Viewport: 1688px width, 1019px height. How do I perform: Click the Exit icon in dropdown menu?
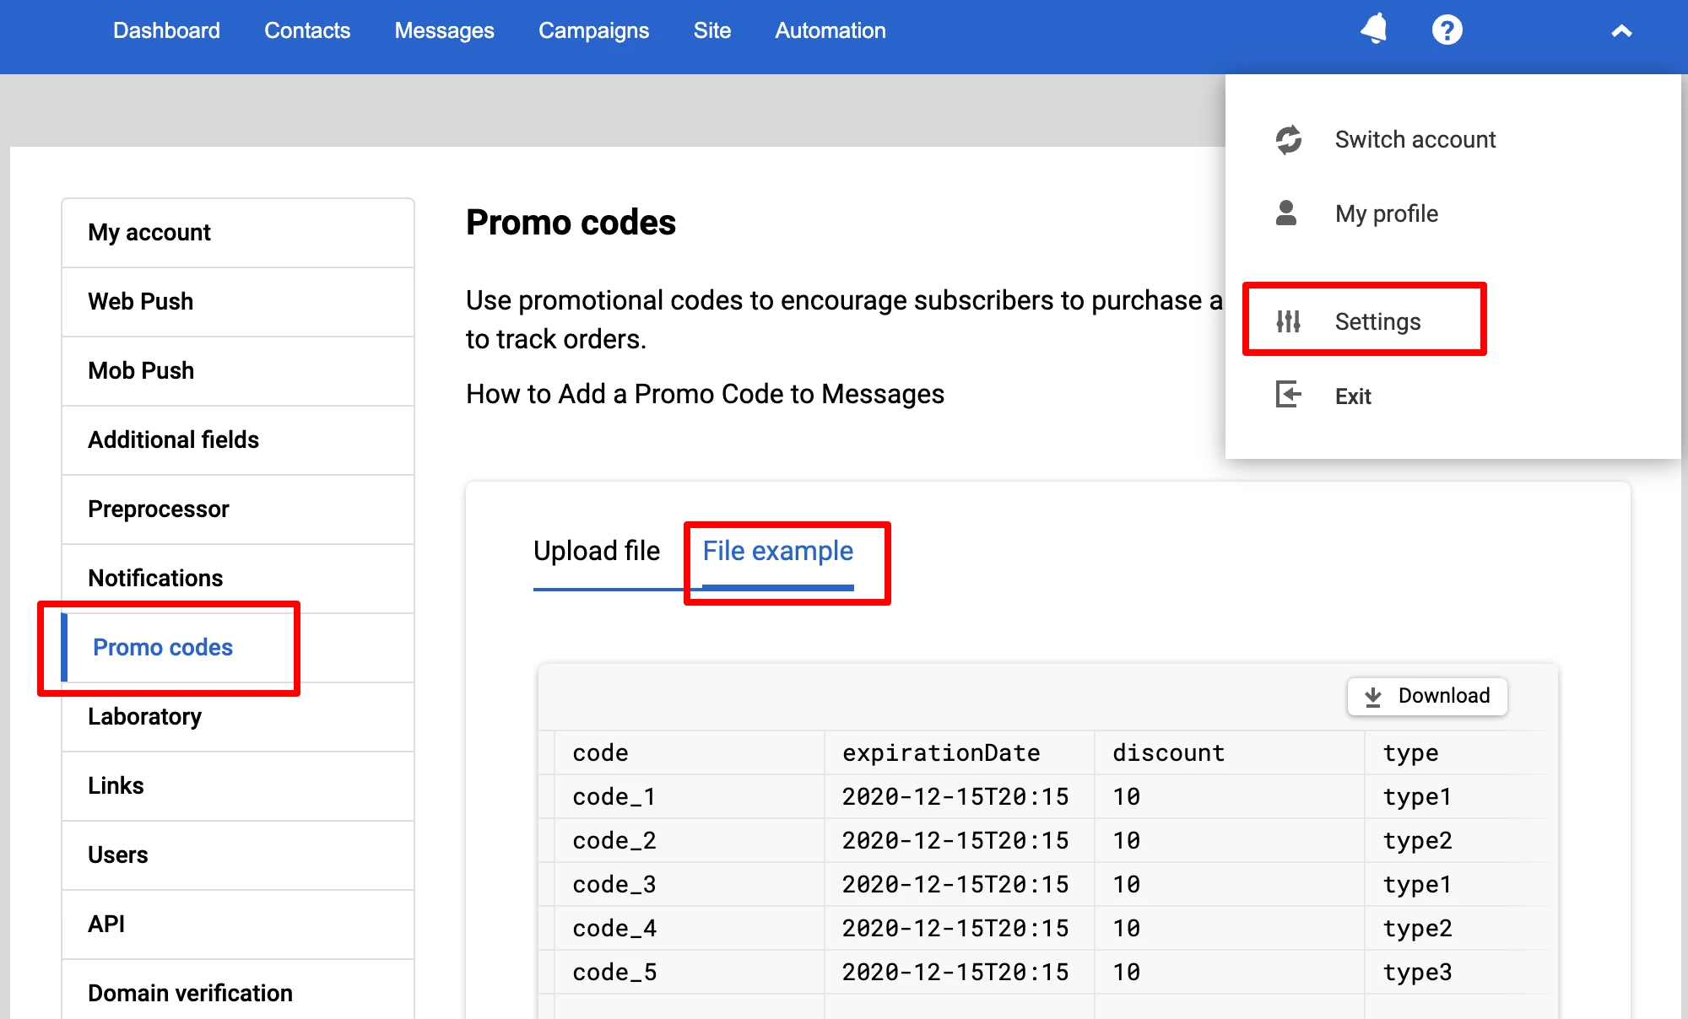click(x=1289, y=395)
